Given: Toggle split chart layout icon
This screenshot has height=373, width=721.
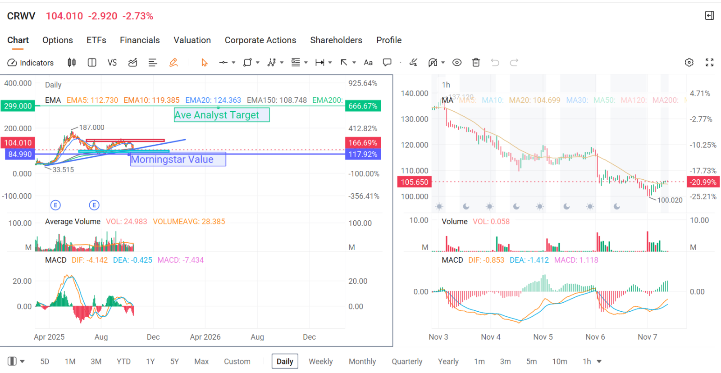Looking at the screenshot, I should point(92,63).
